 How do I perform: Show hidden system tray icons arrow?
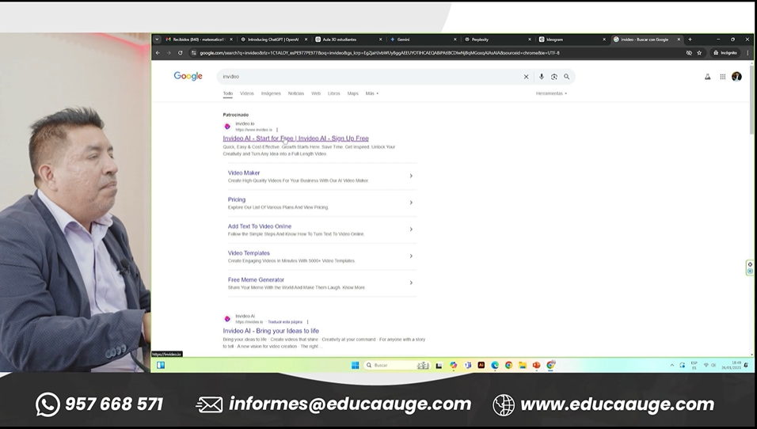point(672,366)
